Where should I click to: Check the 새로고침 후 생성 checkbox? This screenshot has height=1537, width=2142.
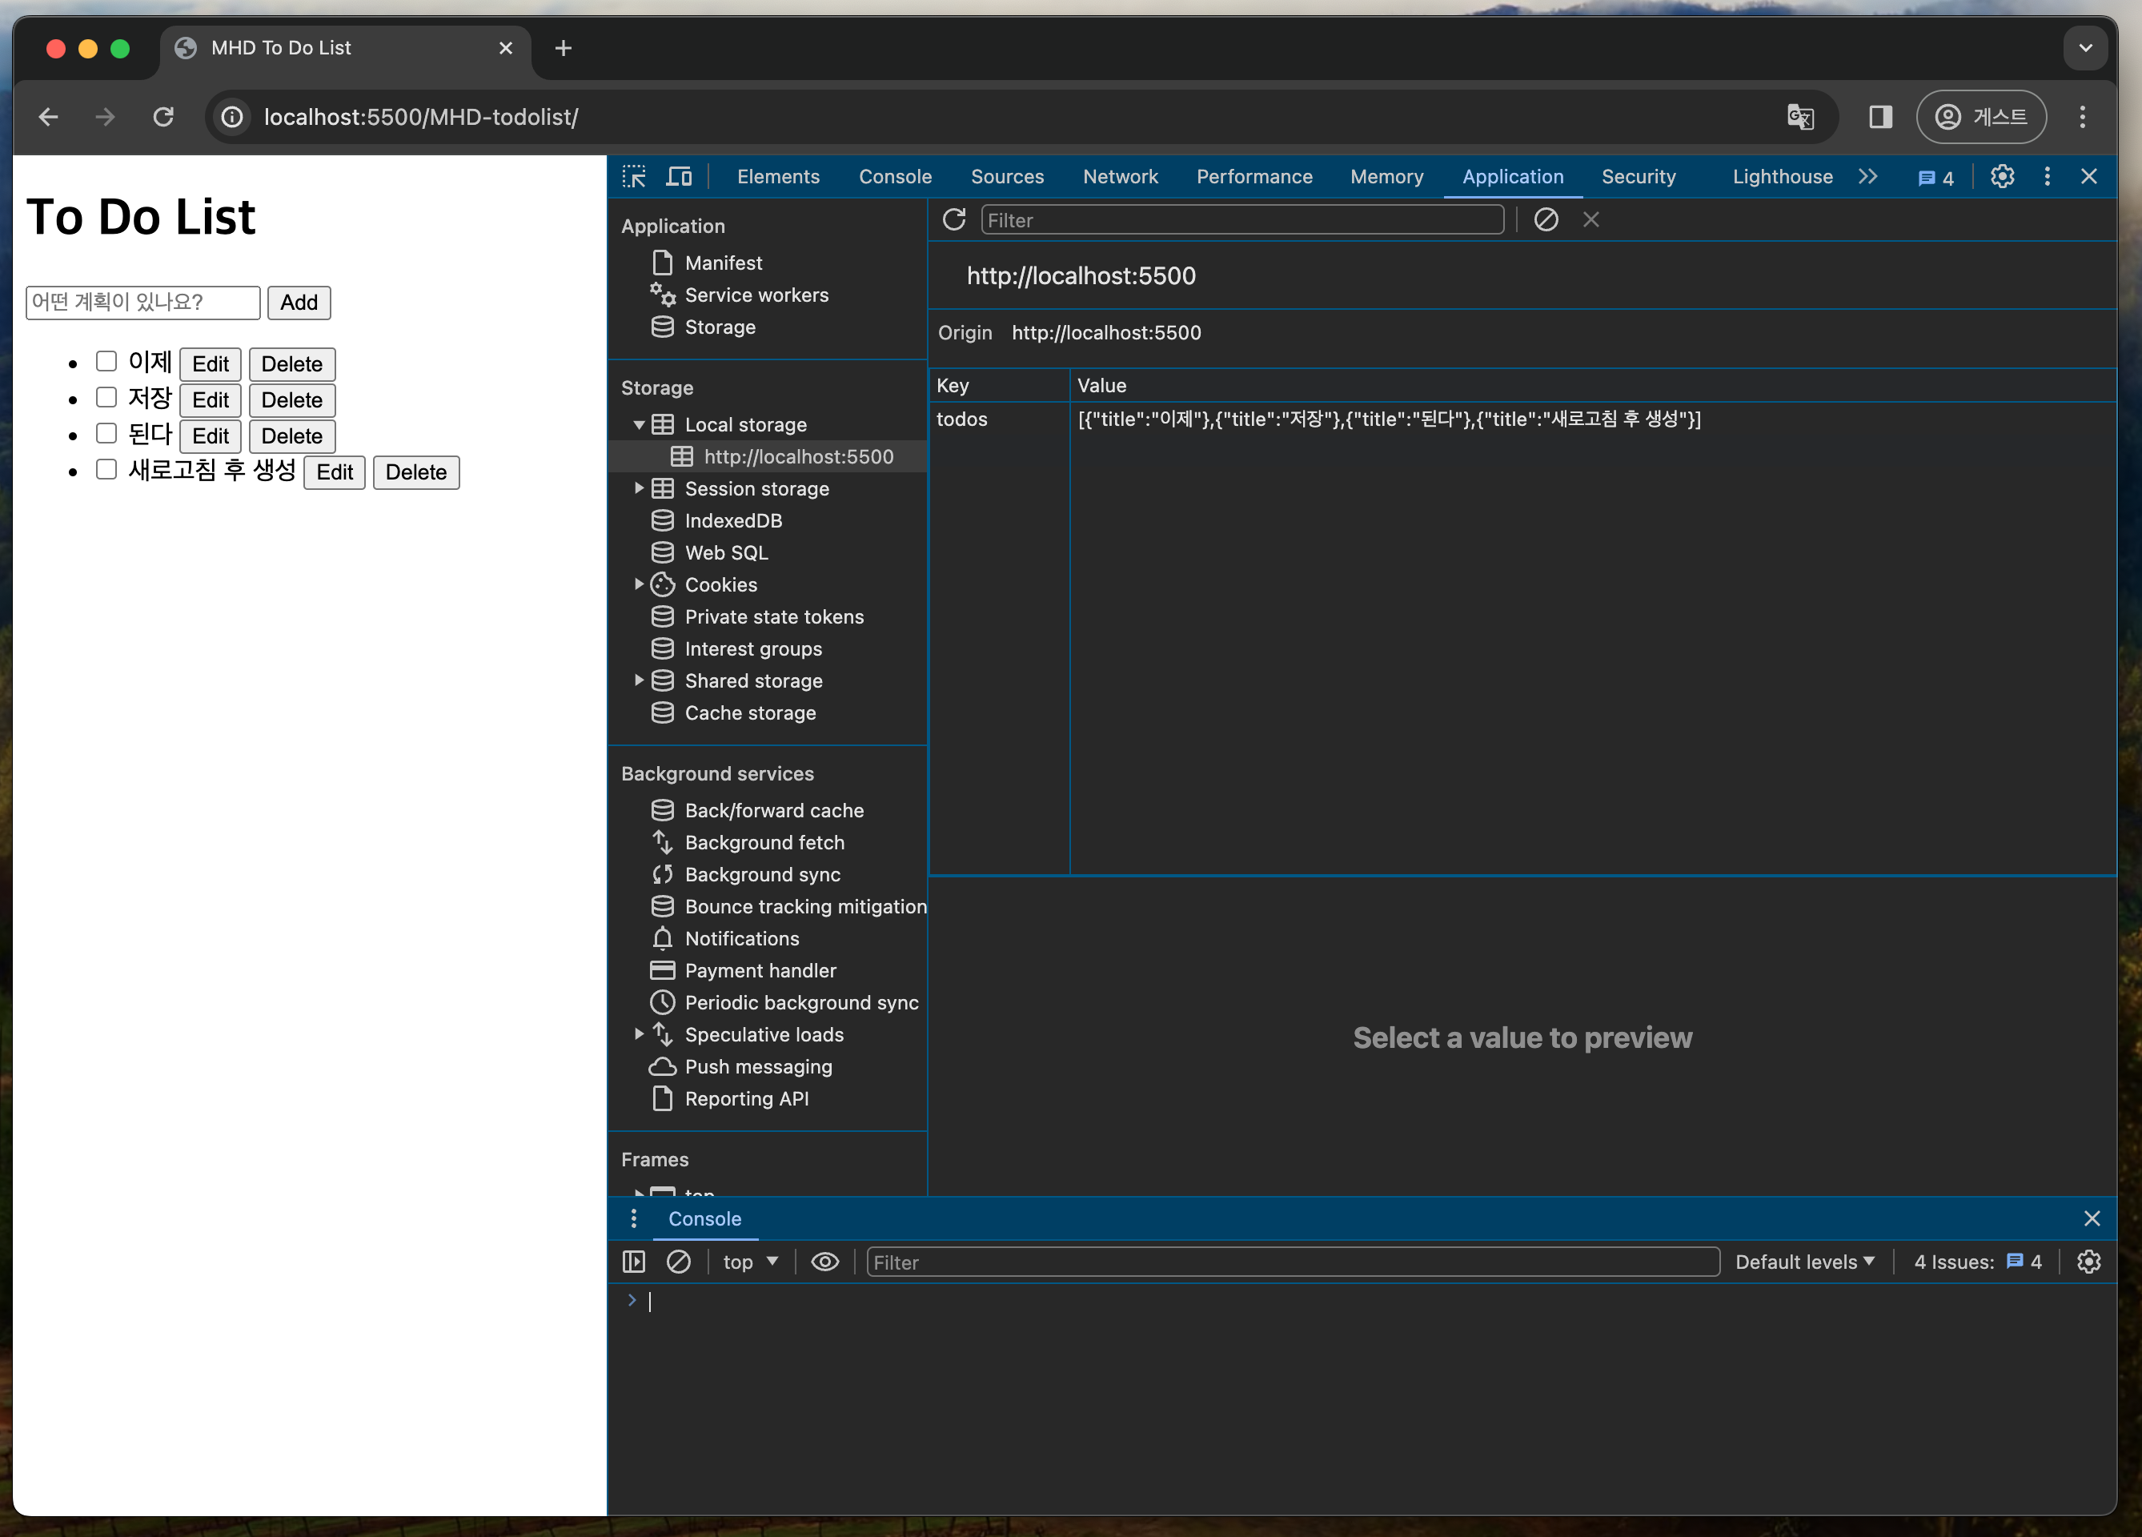[x=106, y=470]
